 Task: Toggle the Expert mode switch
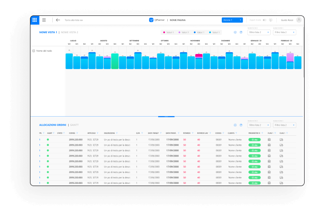(265, 20)
